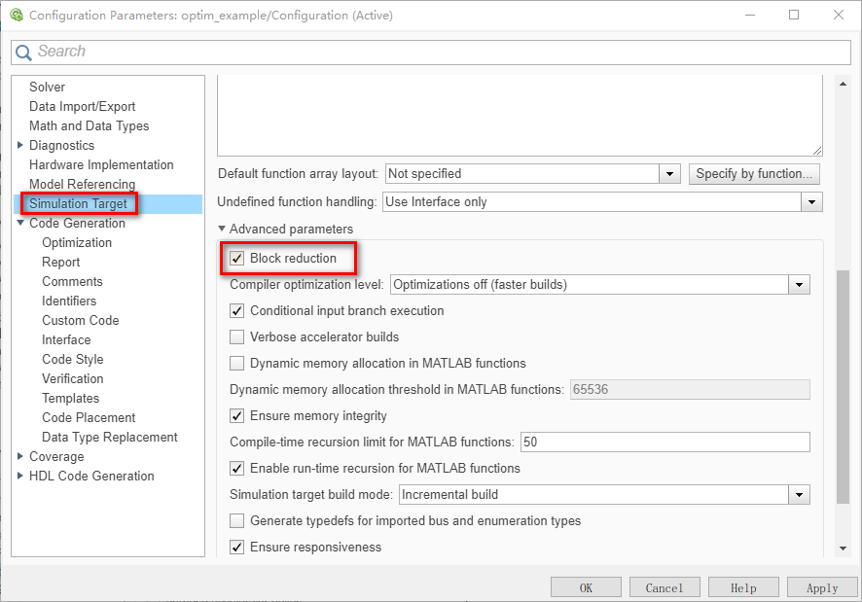Click the Search input field
This screenshot has width=862, height=602.
click(431, 53)
